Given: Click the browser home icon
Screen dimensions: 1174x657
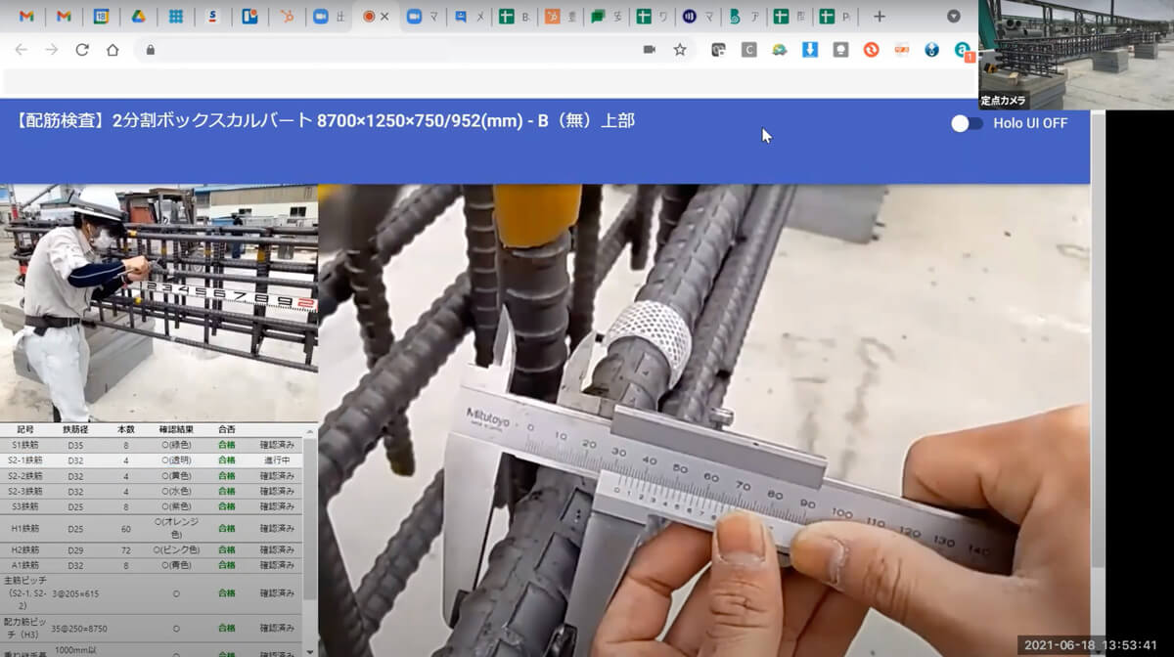Looking at the screenshot, I should [113, 49].
